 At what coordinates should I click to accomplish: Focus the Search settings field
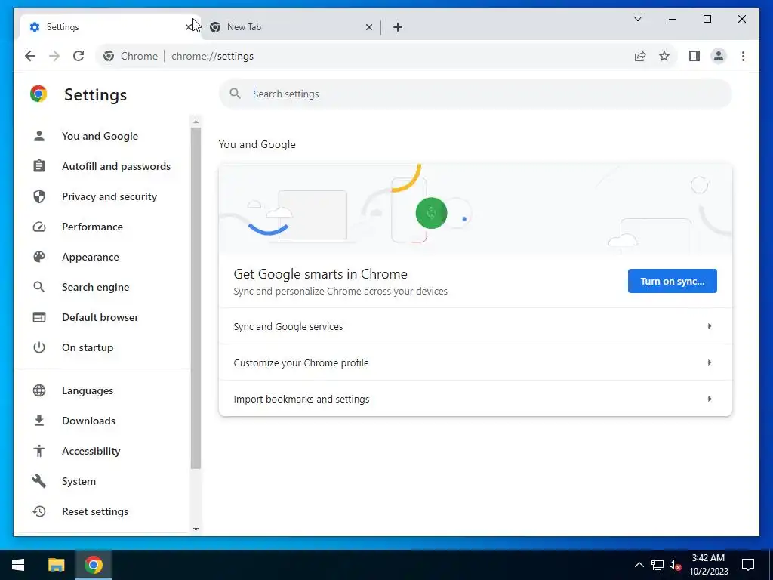point(476,94)
